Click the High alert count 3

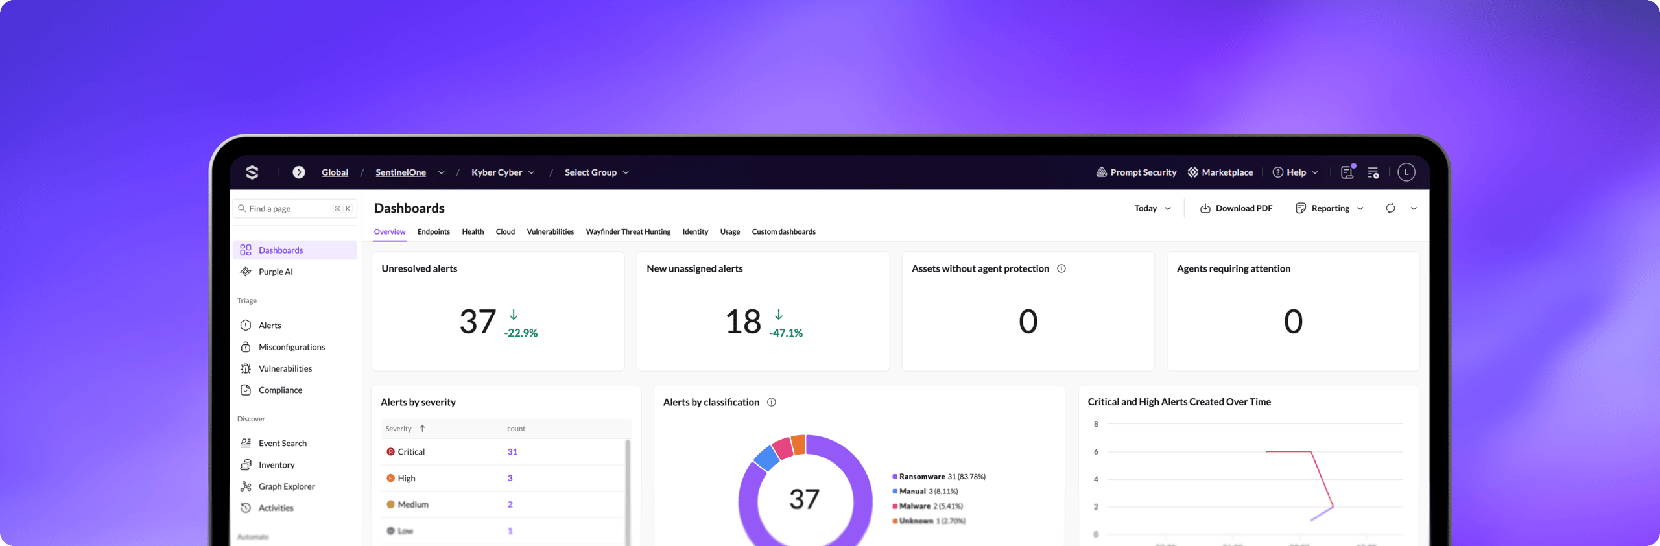point(510,479)
